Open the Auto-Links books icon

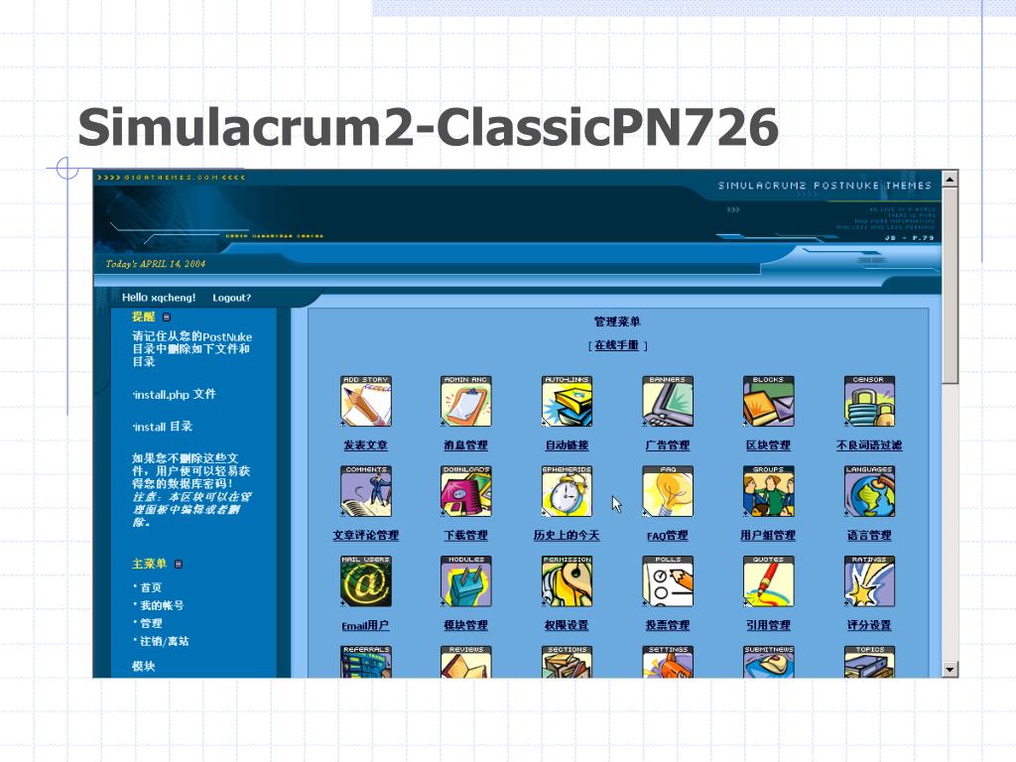pyautogui.click(x=567, y=401)
